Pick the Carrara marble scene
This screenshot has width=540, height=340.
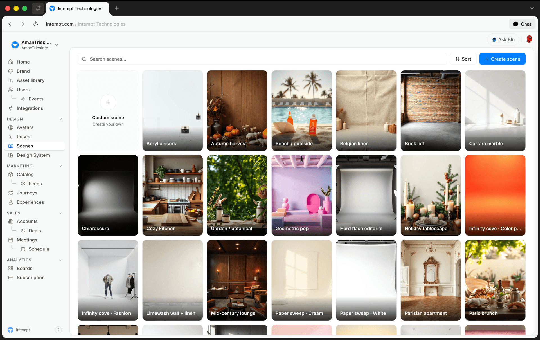tap(495, 111)
